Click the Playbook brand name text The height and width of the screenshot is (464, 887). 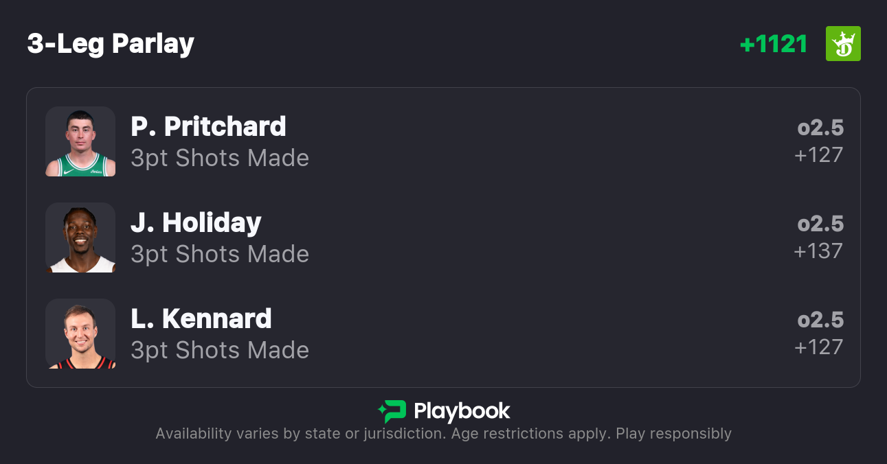(462, 411)
